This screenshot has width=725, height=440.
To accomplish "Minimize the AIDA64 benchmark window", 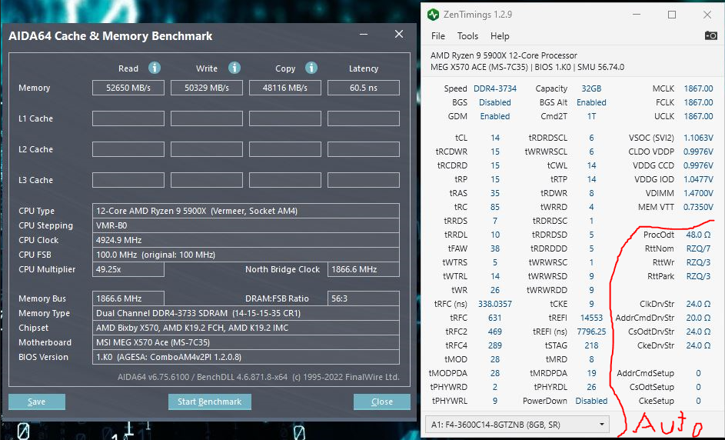I will [x=364, y=35].
